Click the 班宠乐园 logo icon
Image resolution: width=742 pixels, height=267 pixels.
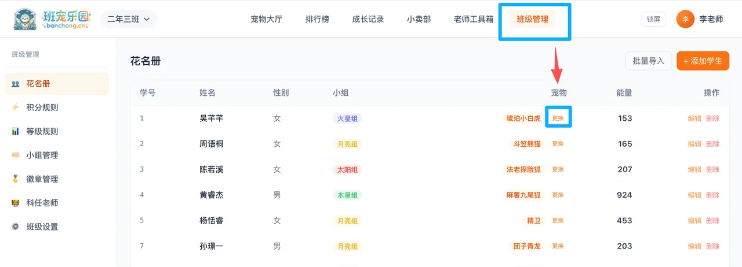click(25, 18)
